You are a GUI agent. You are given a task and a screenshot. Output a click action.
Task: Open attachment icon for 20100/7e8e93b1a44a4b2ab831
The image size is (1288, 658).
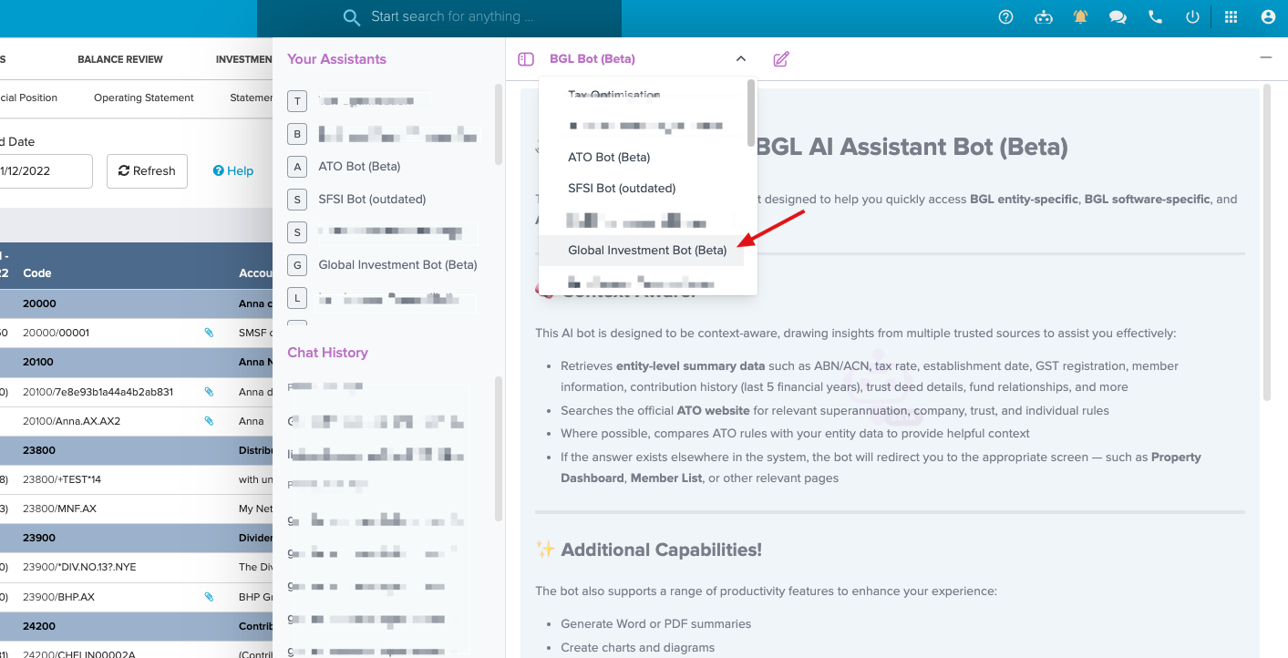point(209,392)
